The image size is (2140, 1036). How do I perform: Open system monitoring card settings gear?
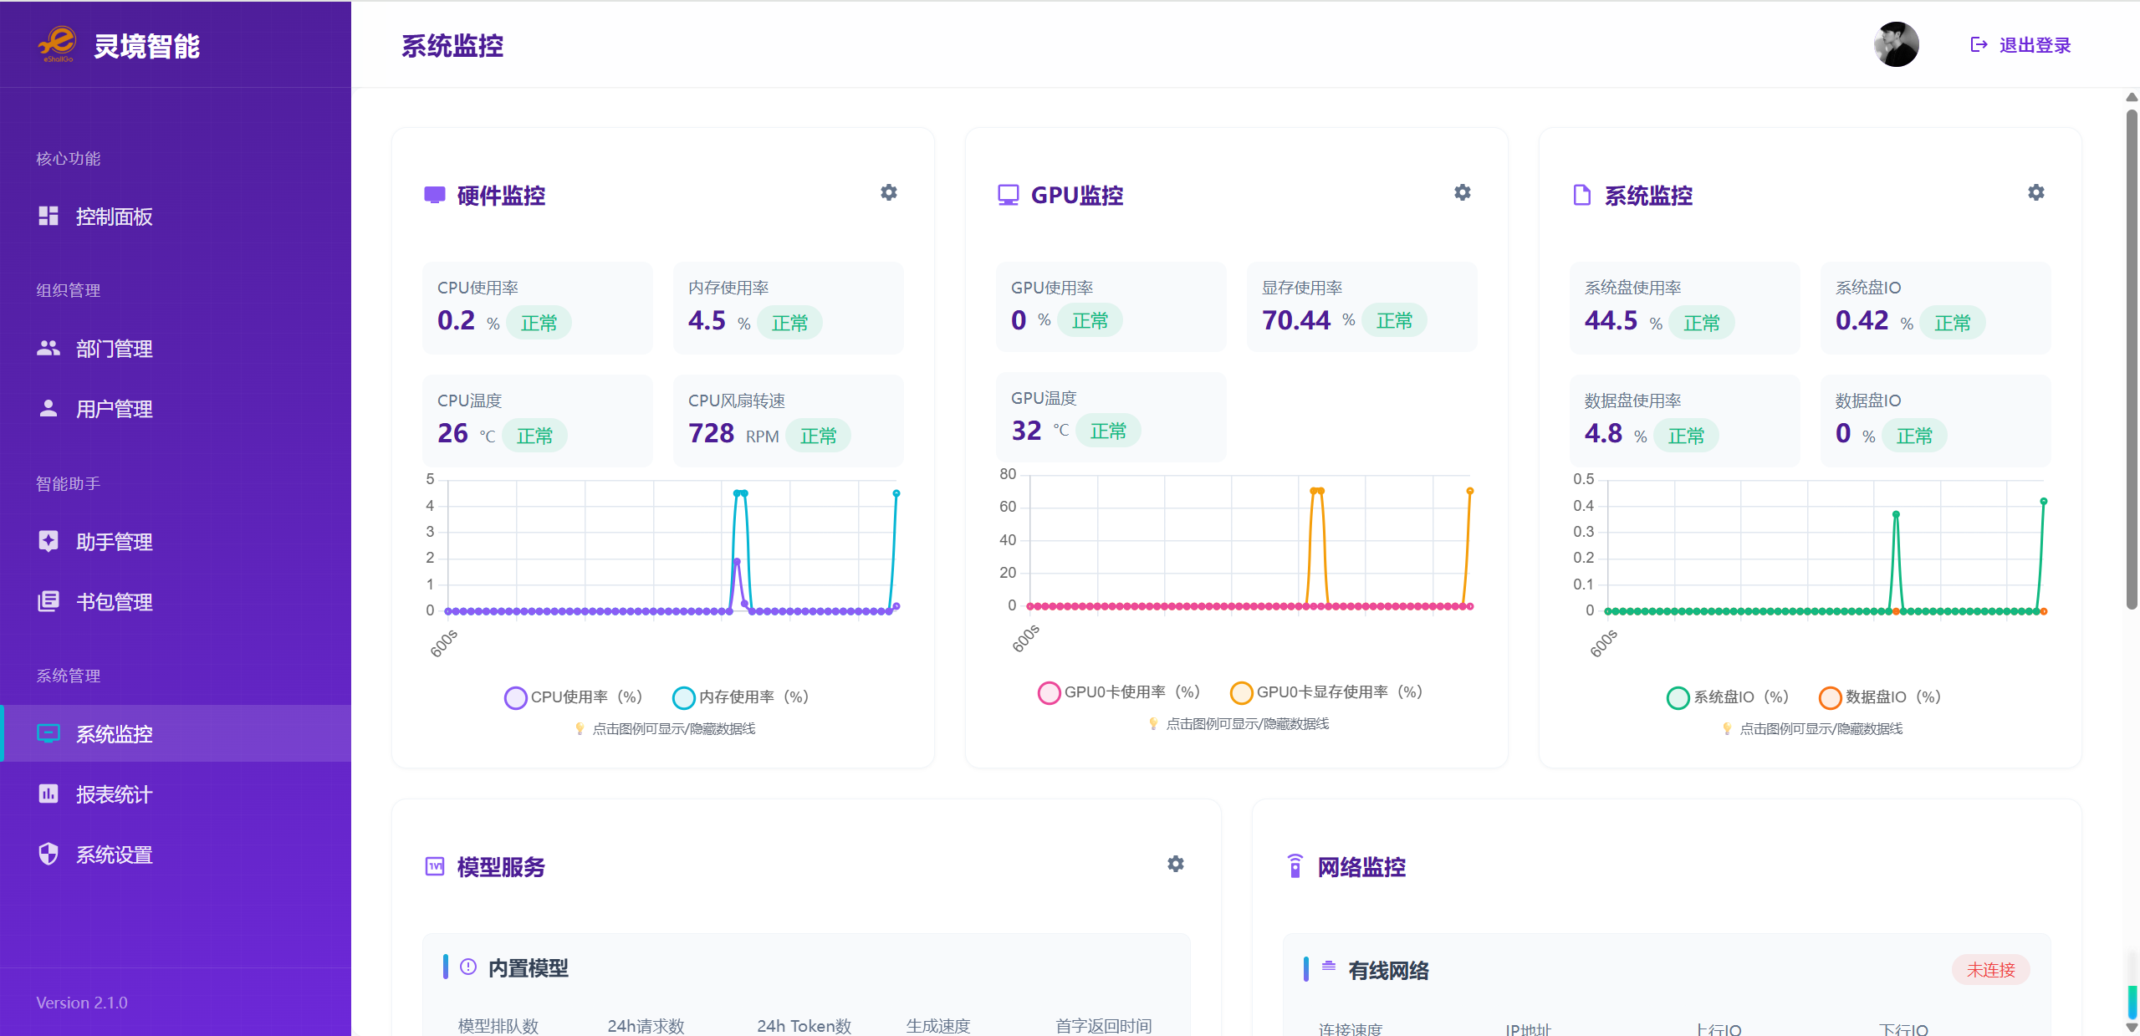[x=2035, y=193]
